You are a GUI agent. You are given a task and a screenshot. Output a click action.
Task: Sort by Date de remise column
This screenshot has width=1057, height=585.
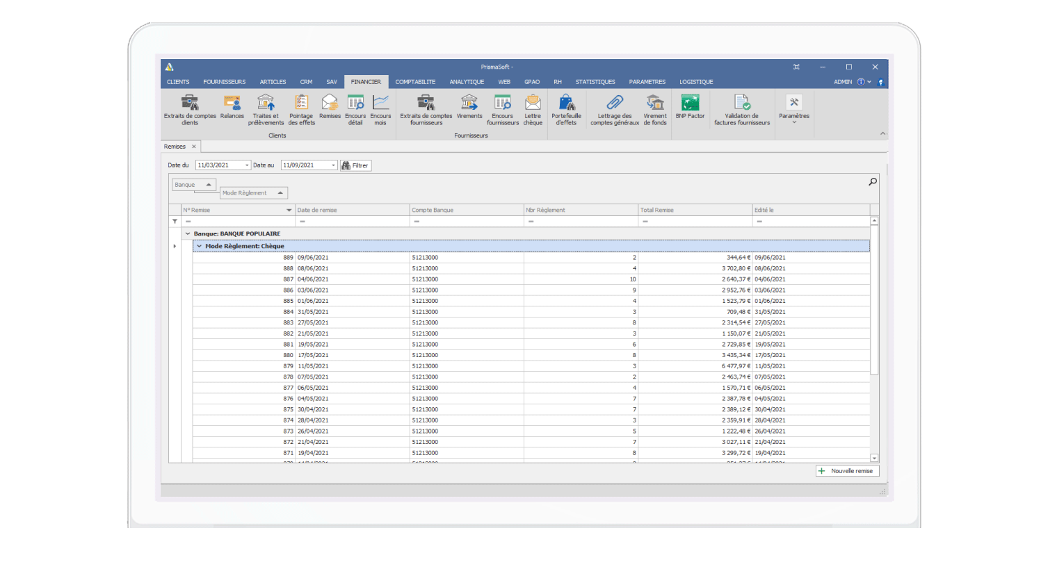(352, 210)
